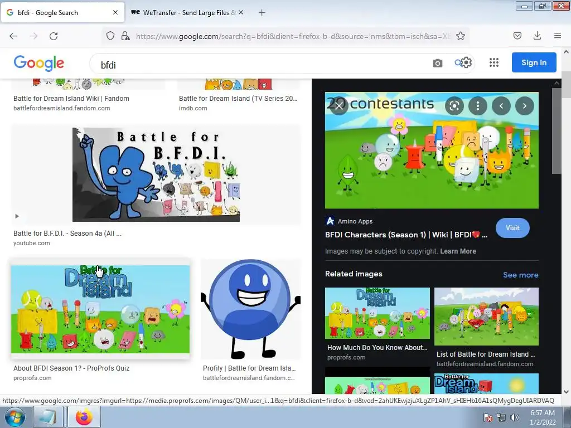
Task: Click the network tray icon
Action: pyautogui.click(x=501, y=417)
